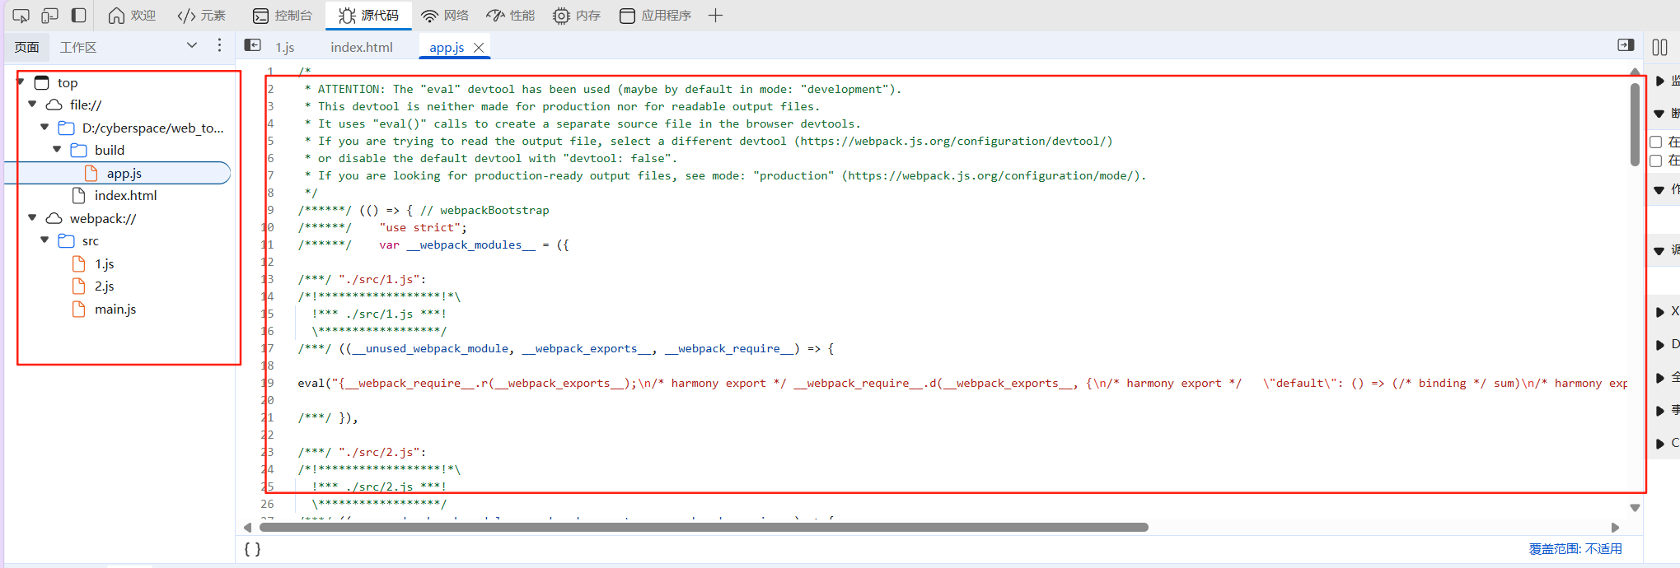Expand the topmost collapsed debugger section
Screen dimensions: 1680x568
1660,81
